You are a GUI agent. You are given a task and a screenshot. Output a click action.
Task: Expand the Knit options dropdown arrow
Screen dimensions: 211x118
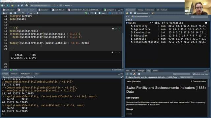point(34,13)
